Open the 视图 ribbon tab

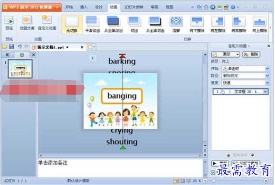point(170,7)
